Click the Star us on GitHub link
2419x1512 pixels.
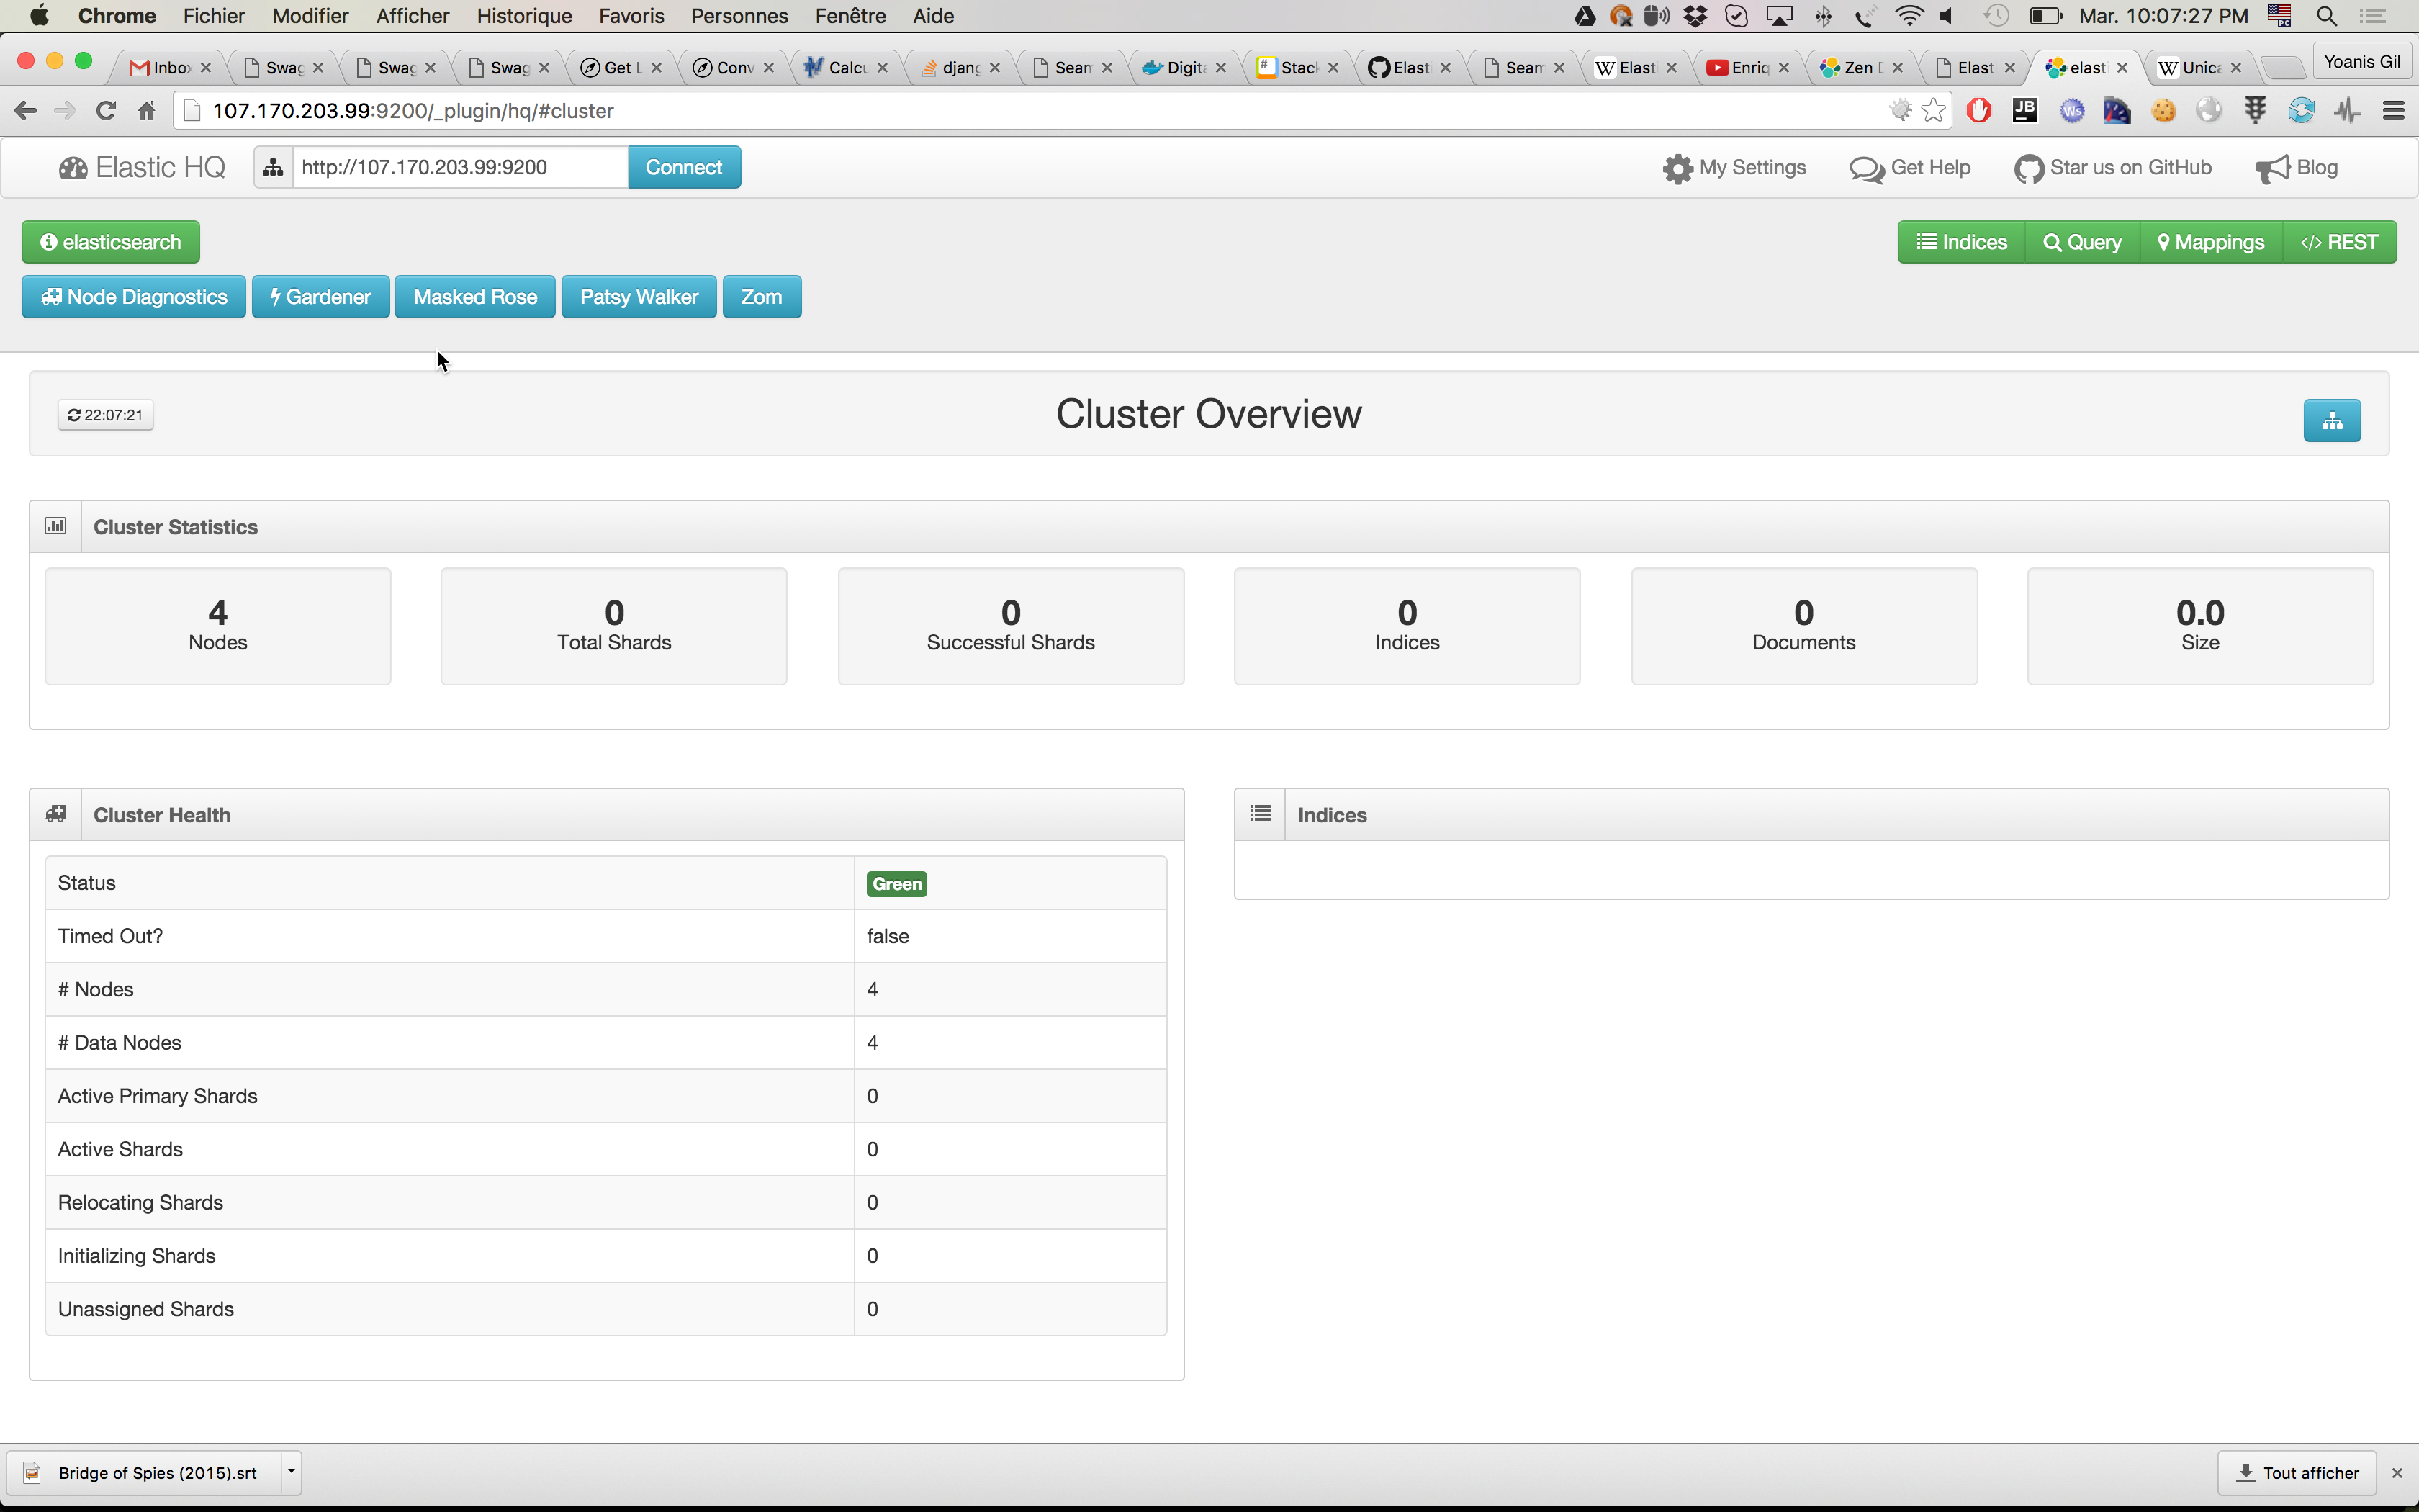pos(2113,168)
